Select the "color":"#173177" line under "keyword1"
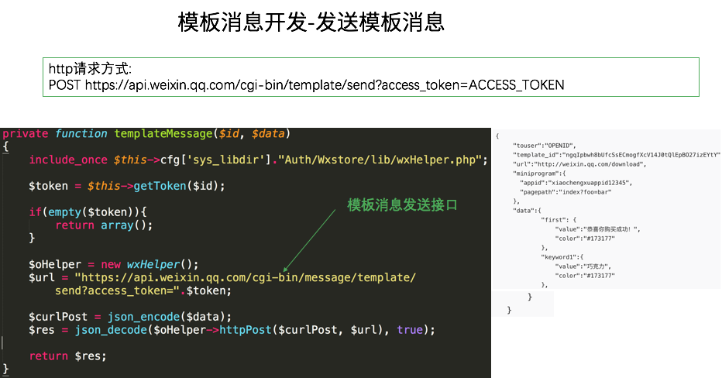Image resolution: width=722 pixels, height=378 pixels. coord(585,276)
